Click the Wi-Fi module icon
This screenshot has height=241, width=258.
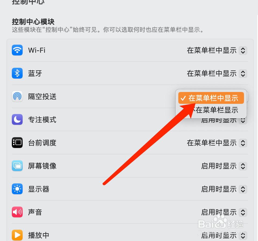point(17,50)
